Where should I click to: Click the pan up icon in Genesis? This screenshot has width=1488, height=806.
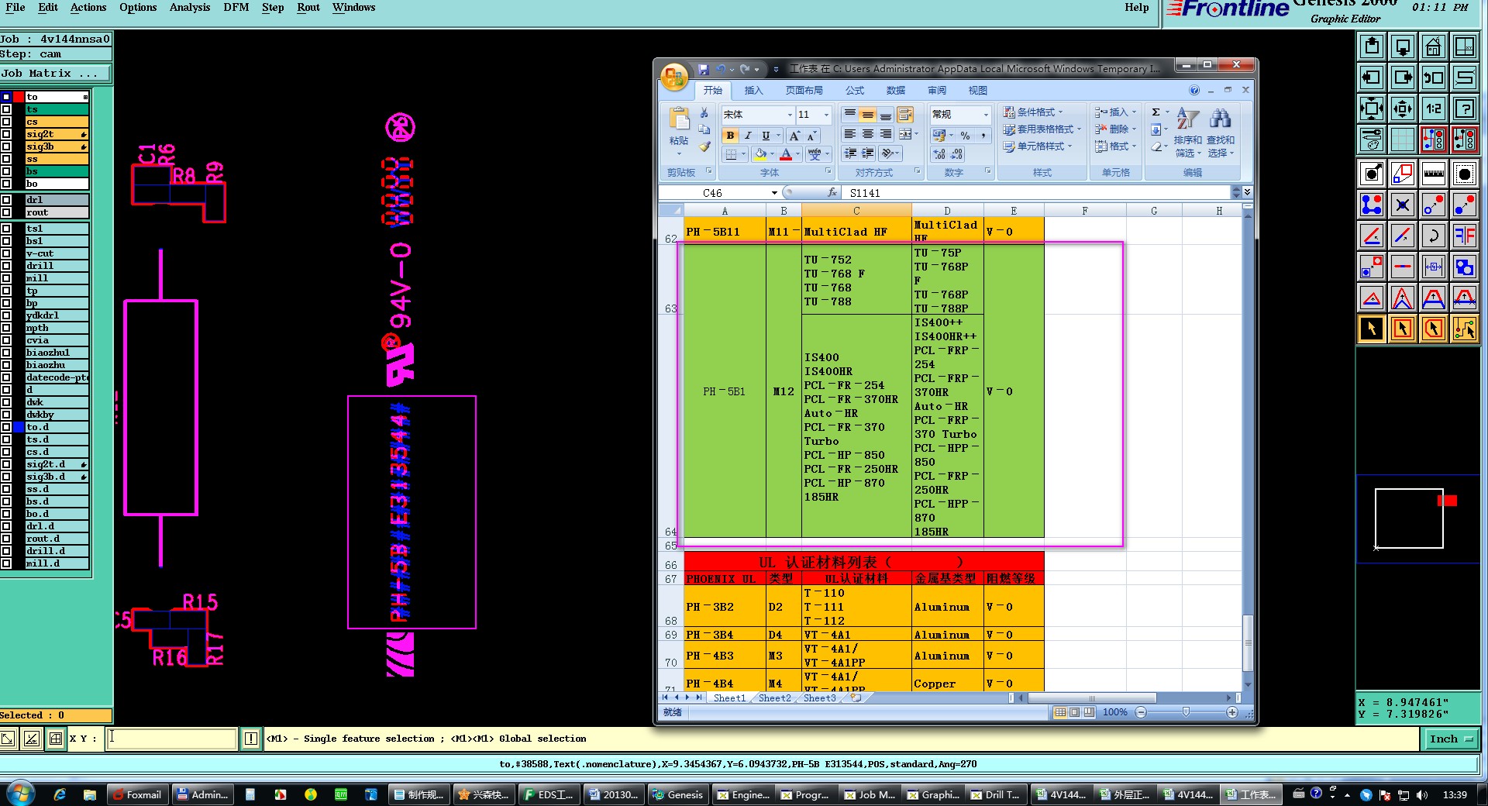pyautogui.click(x=1372, y=47)
